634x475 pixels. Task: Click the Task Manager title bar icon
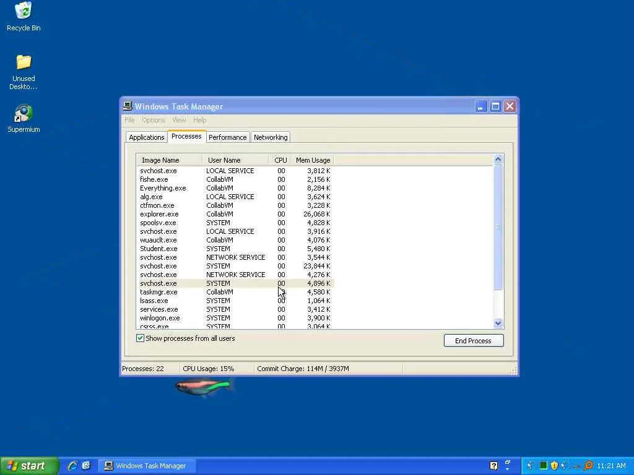click(x=128, y=106)
